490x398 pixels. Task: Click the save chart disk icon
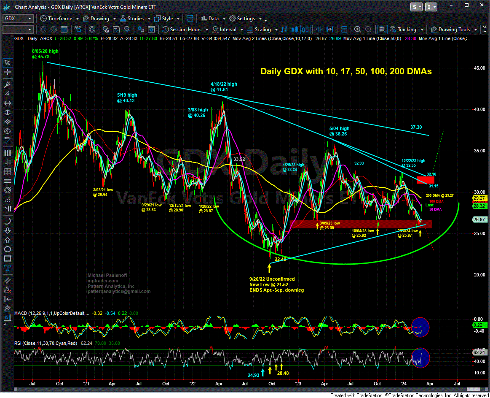(116, 30)
